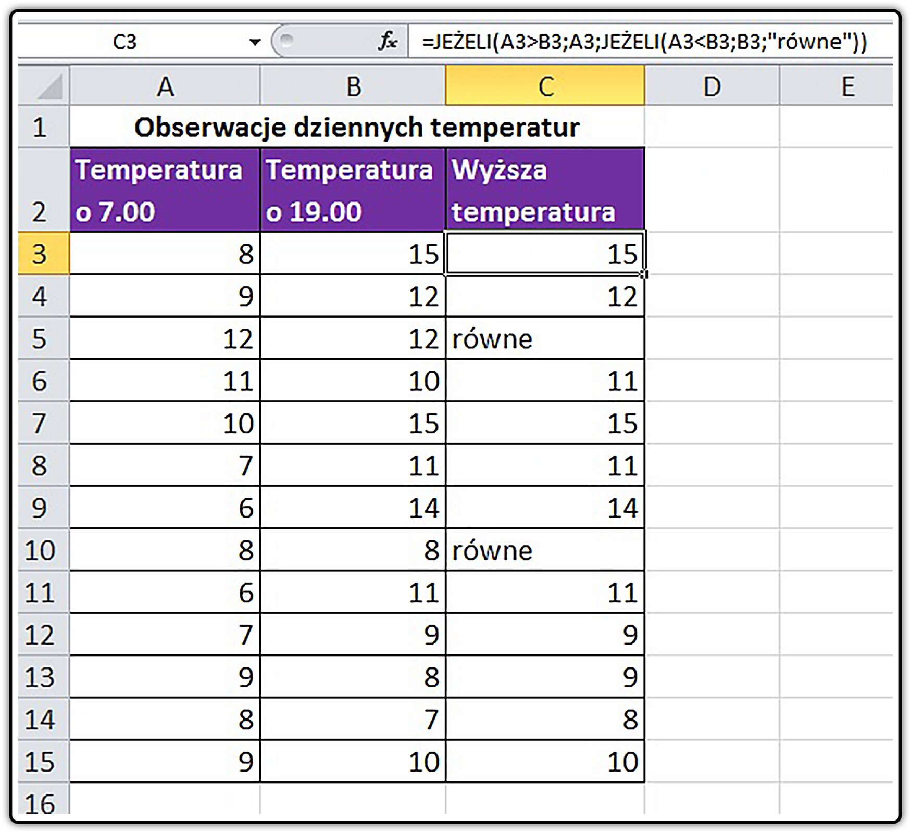Click cell A12 with value 7
Image resolution: width=911 pixels, height=833 pixels.
(165, 635)
